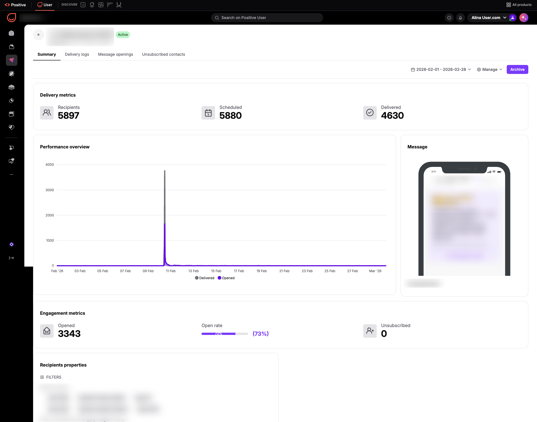Open the home icon in the sidebar
Screen dimensions: 537x422
coord(11,33)
